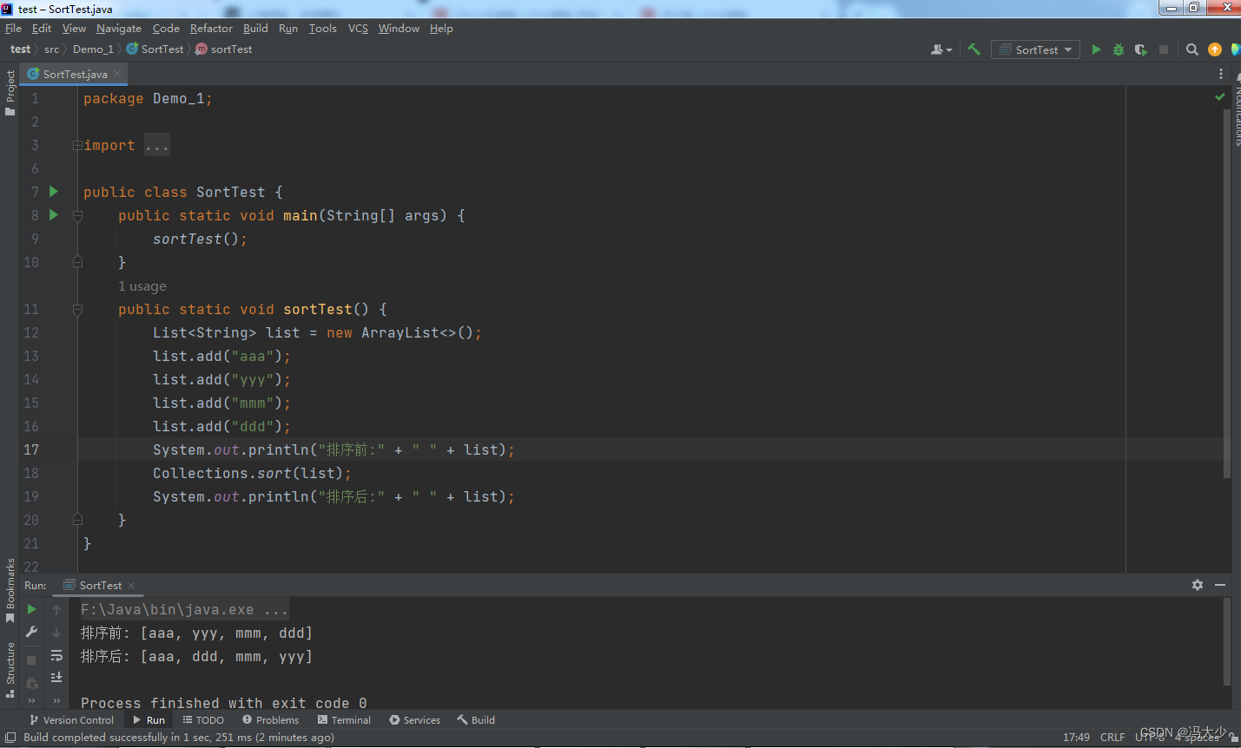
Task: Open the Build menu
Action: click(255, 28)
